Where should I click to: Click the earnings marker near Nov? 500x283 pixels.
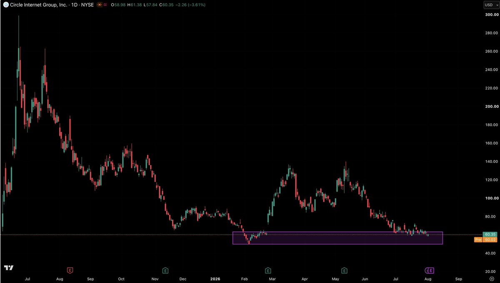coord(165,270)
